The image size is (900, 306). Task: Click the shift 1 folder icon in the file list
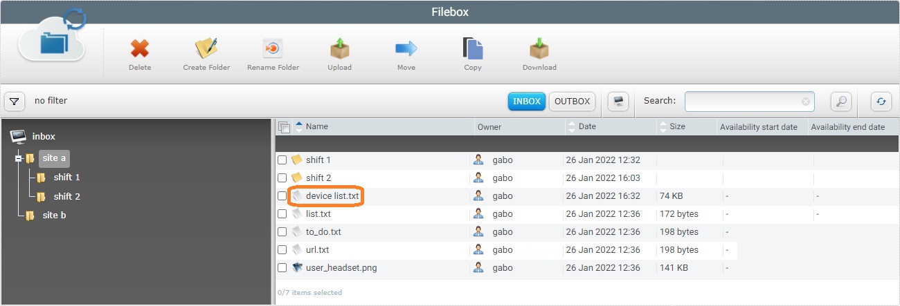[x=297, y=160]
